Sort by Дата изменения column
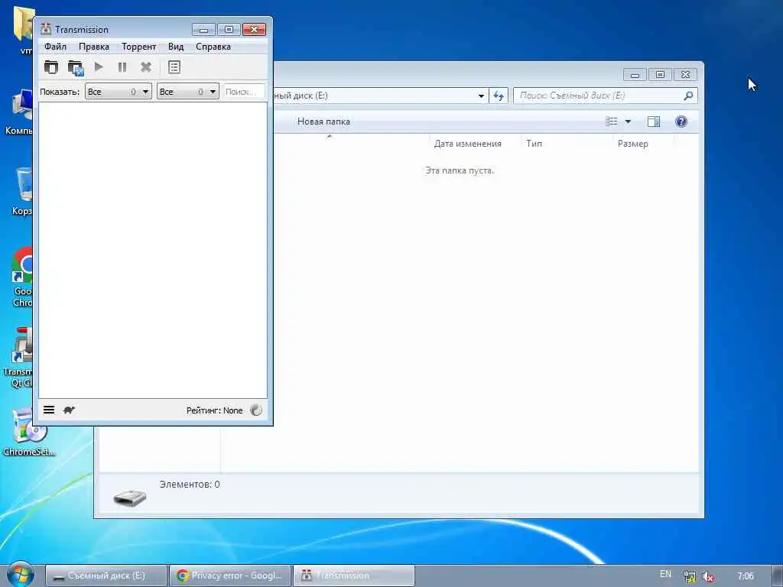783x587 pixels. (x=467, y=144)
